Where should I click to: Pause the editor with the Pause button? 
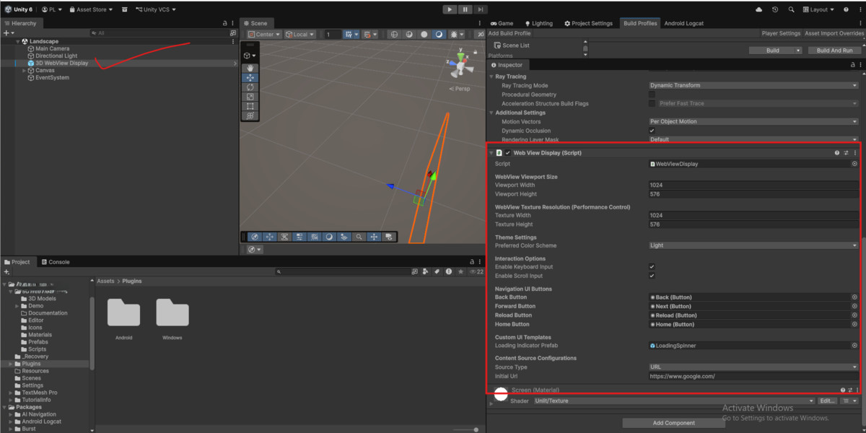pyautogui.click(x=464, y=9)
